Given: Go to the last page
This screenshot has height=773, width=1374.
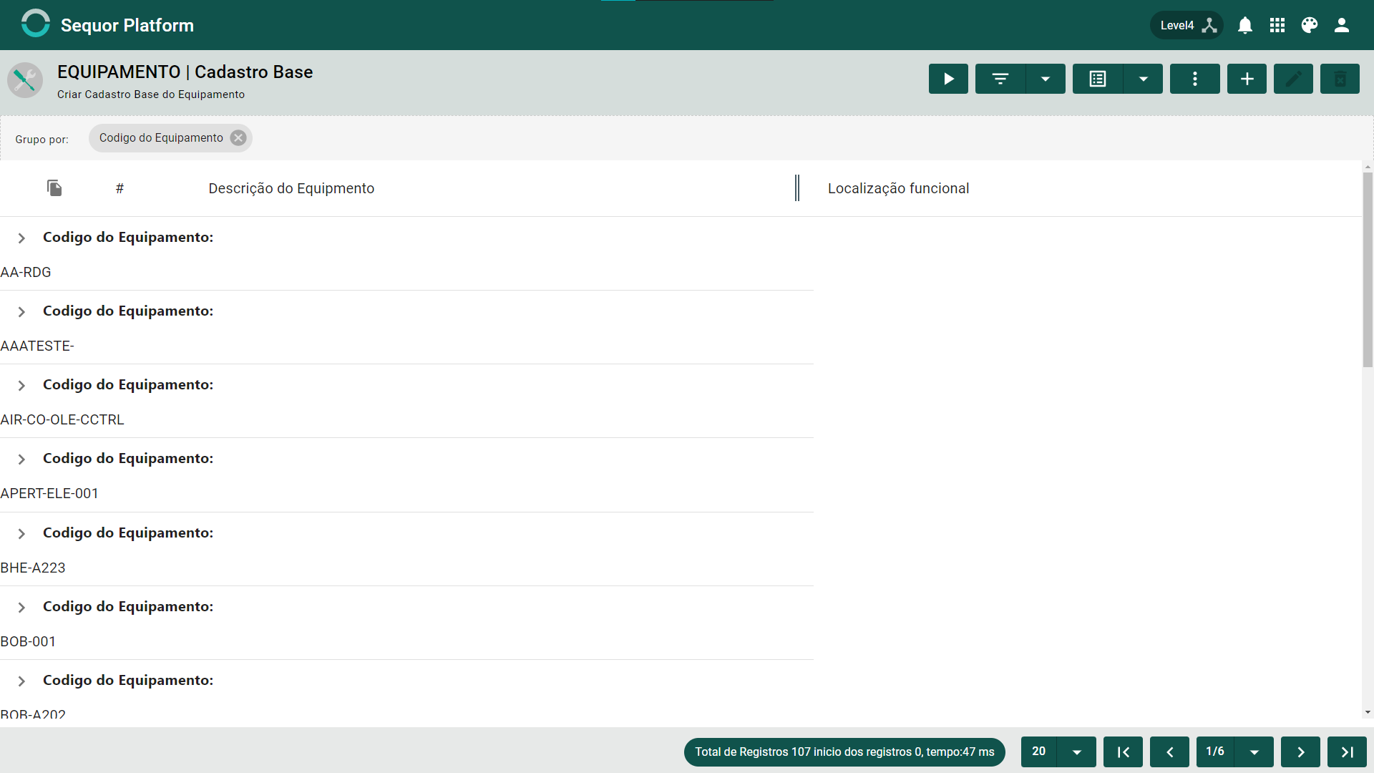Looking at the screenshot, I should 1347,752.
